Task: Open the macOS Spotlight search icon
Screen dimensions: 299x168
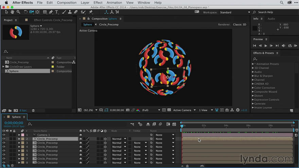Action: click(x=281, y=3)
